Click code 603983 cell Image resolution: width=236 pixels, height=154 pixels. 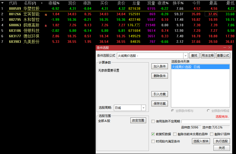15,42
